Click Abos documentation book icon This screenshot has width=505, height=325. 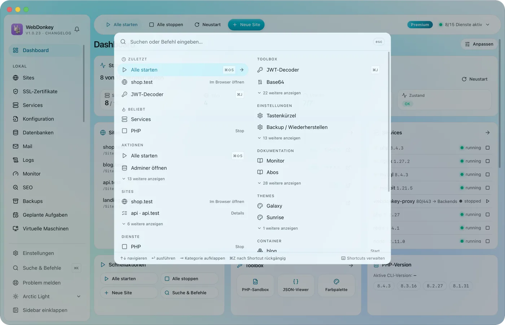click(x=260, y=172)
